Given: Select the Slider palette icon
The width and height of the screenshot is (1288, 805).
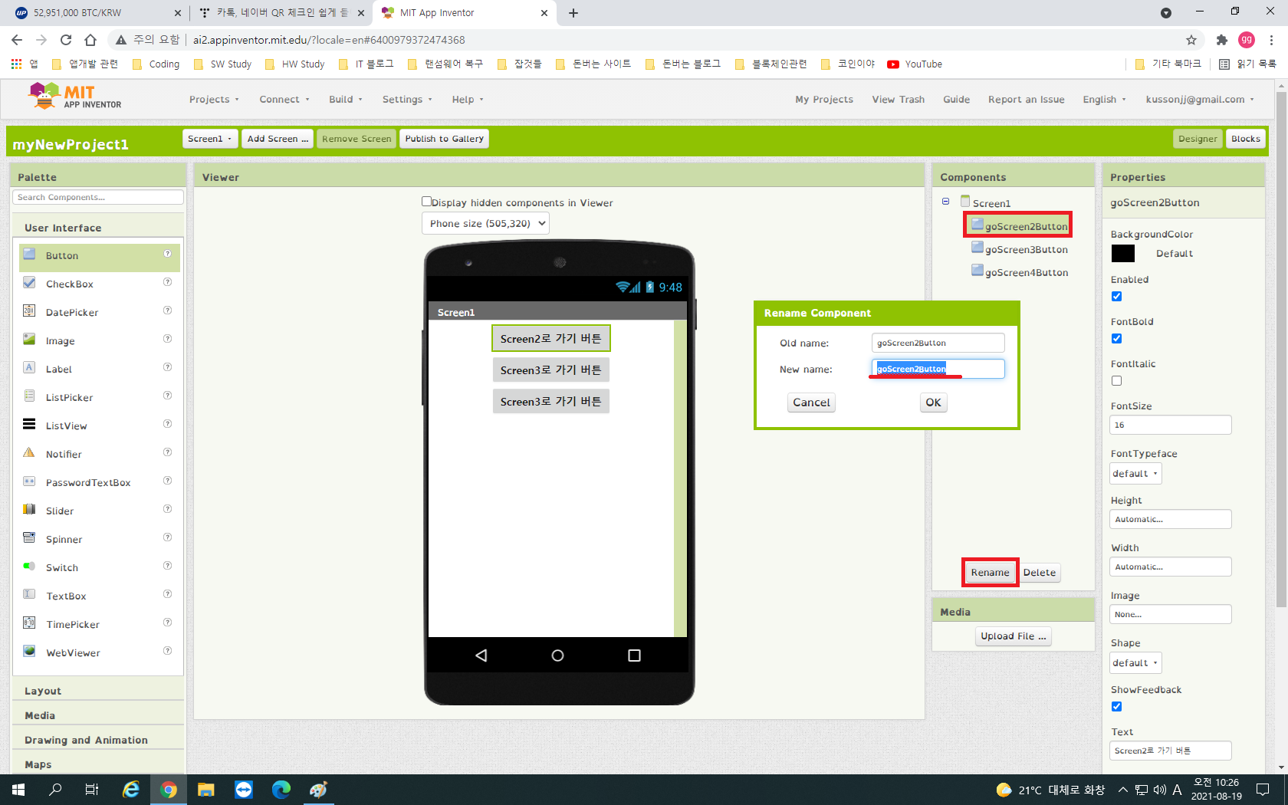Looking at the screenshot, I should 29,510.
